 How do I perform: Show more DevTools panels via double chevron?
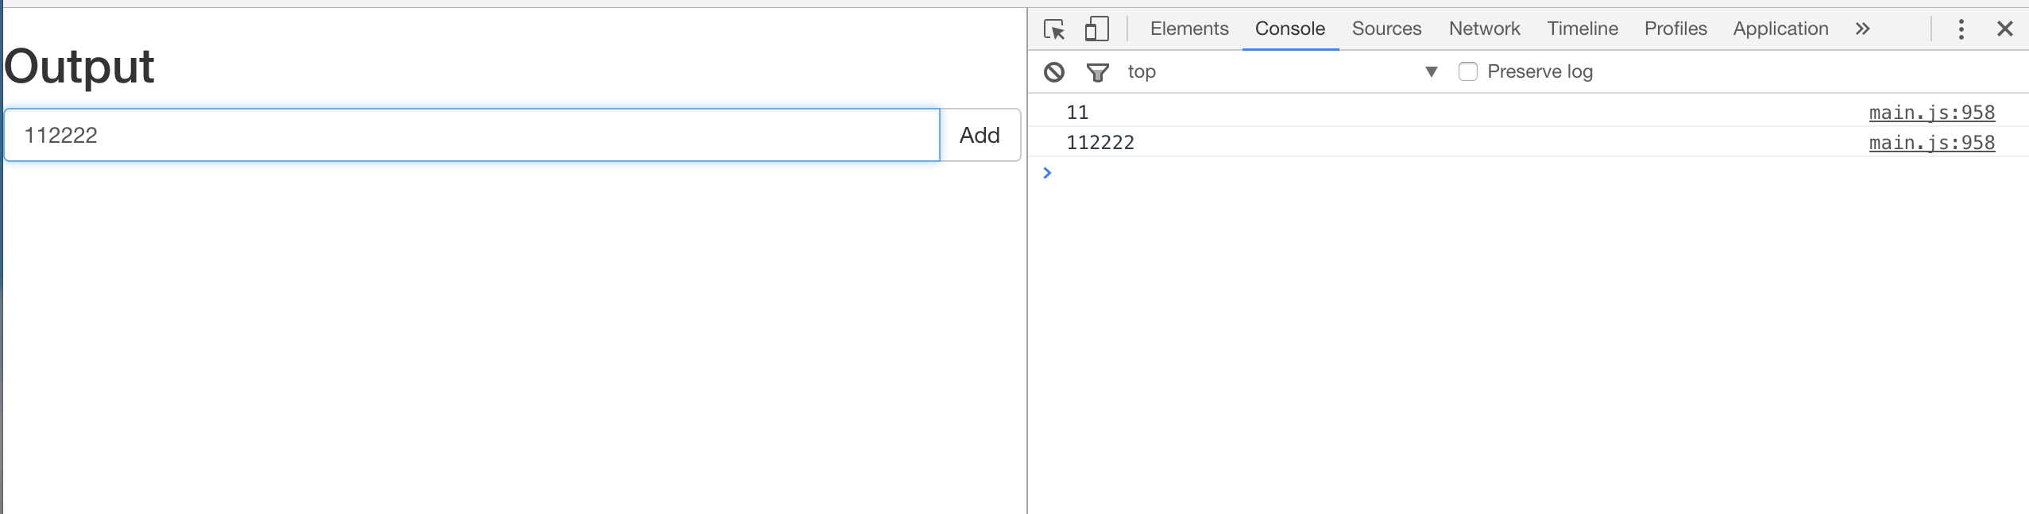tap(1861, 29)
